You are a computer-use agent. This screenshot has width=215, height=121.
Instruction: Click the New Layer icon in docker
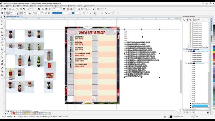(x=184, y=113)
